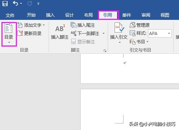Open Customize Quick Access Toolbar menu
179x130 pixels.
(38, 4)
